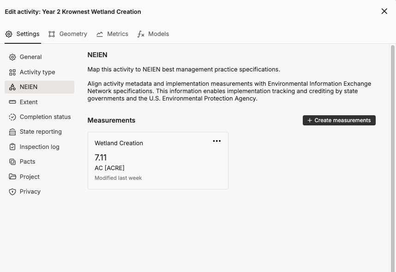Click the Inspection log clipboard icon
The height and width of the screenshot is (272, 396).
click(x=12, y=147)
